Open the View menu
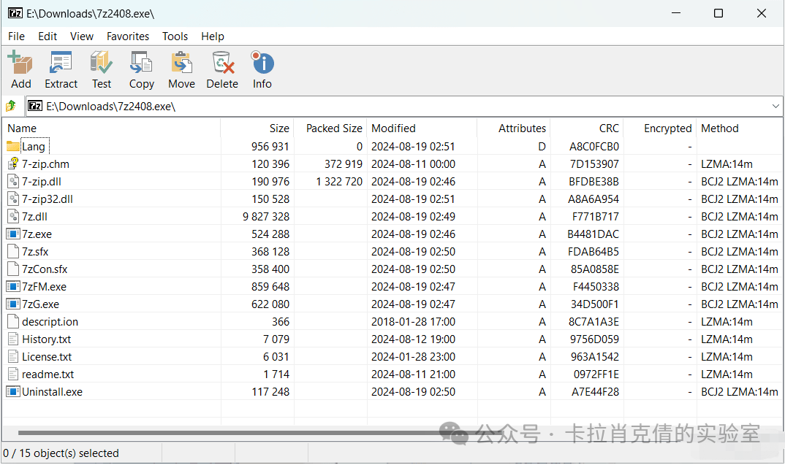Screen dimensions: 785x465 (x=81, y=36)
